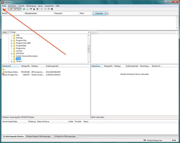The height and width of the screenshot is (143, 180).
Task: Toggle synchronized browsing icon
Action: 49,9
